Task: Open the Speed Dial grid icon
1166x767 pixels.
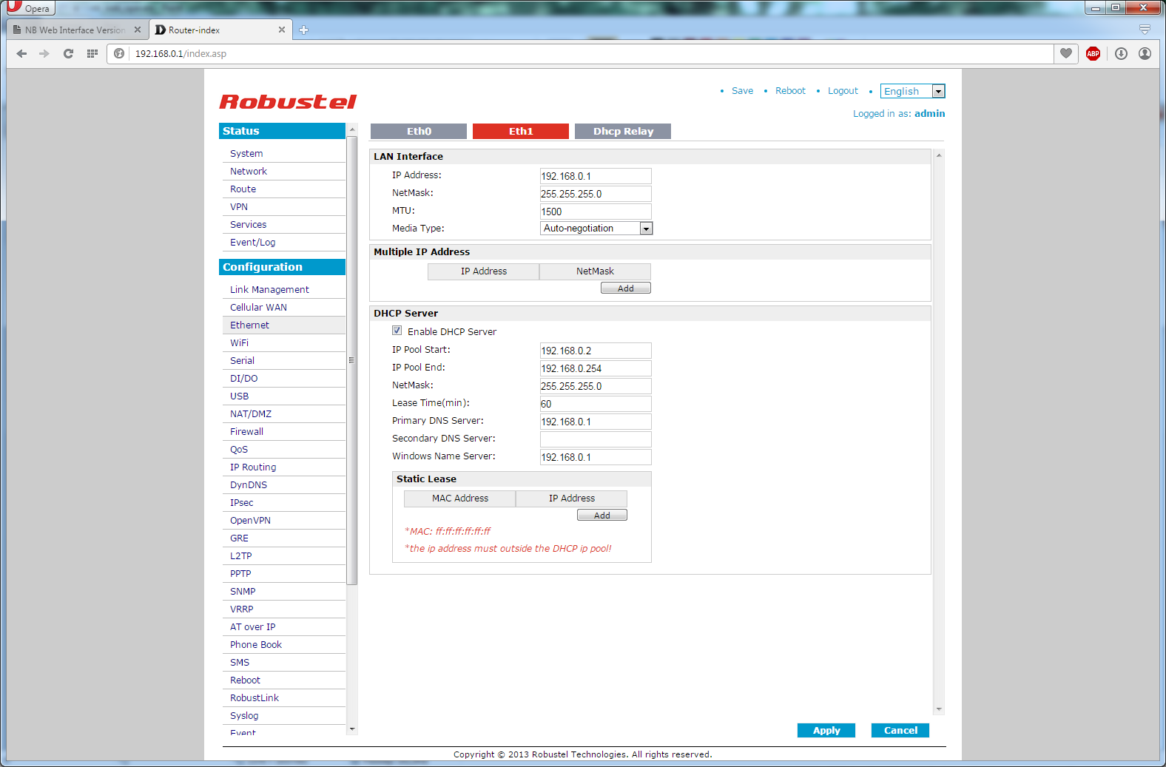Action: click(92, 53)
